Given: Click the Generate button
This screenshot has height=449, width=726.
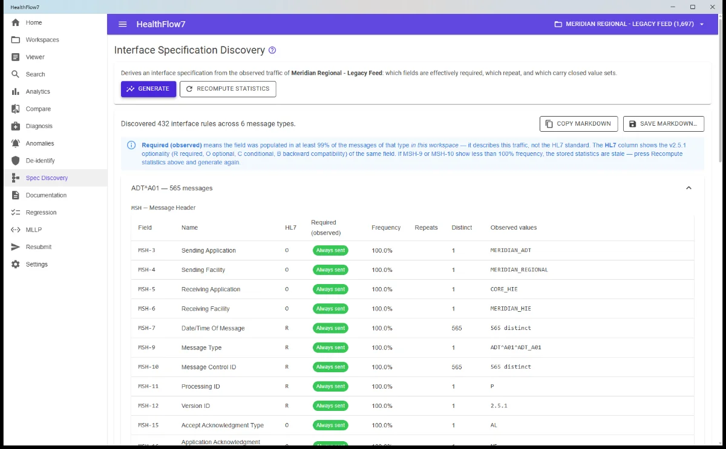Looking at the screenshot, I should [148, 89].
